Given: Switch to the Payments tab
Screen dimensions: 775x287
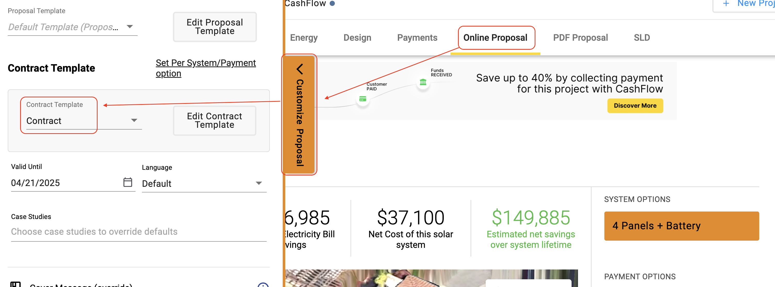Looking at the screenshot, I should [417, 38].
